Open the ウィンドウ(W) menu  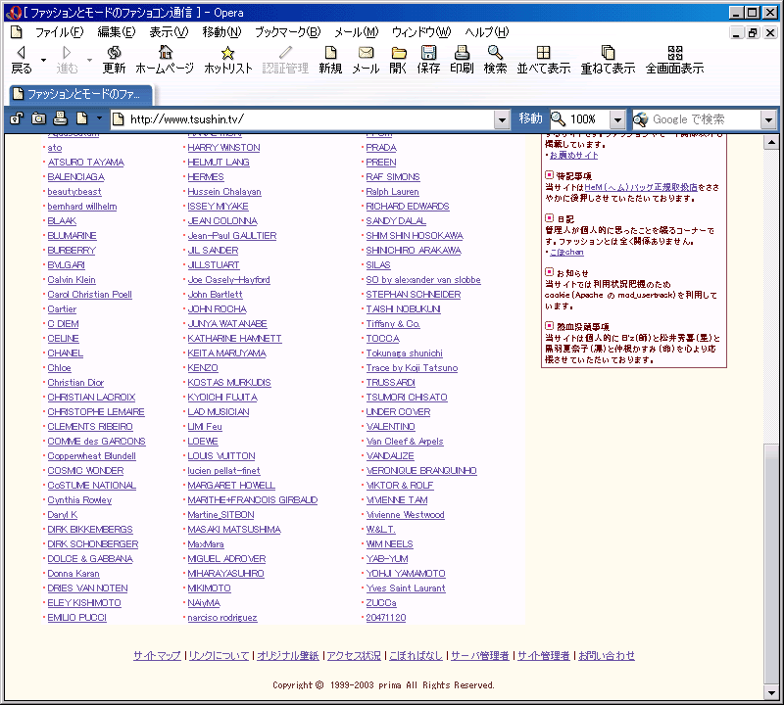tap(421, 32)
